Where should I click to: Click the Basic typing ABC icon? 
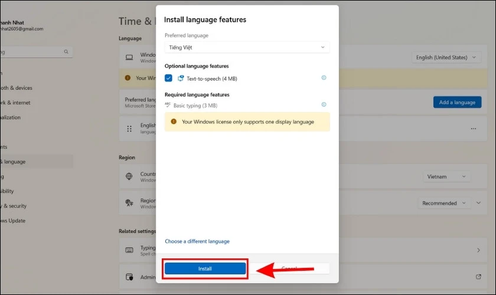coord(168,105)
